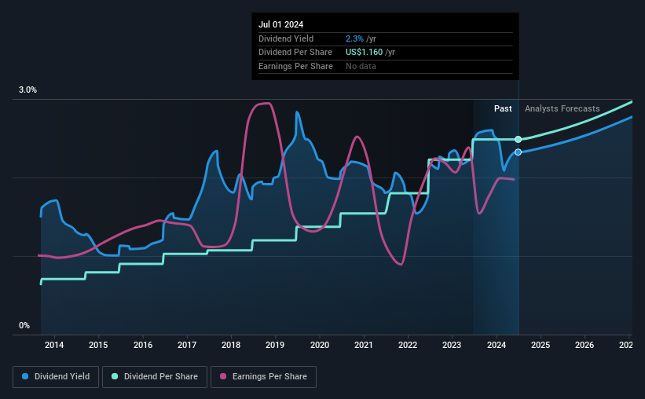Click the 2015 x-axis label
Image resolution: width=645 pixels, height=399 pixels.
coord(98,345)
